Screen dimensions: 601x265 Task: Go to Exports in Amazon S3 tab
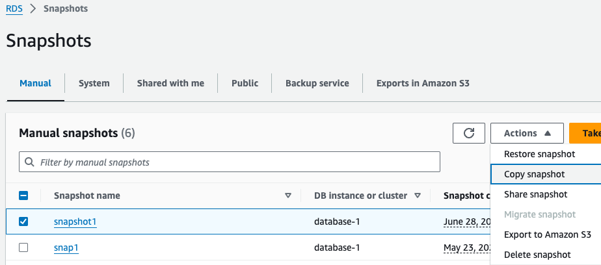423,83
